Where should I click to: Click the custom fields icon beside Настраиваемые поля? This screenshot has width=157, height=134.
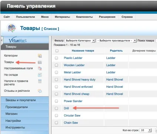tap(40, 68)
